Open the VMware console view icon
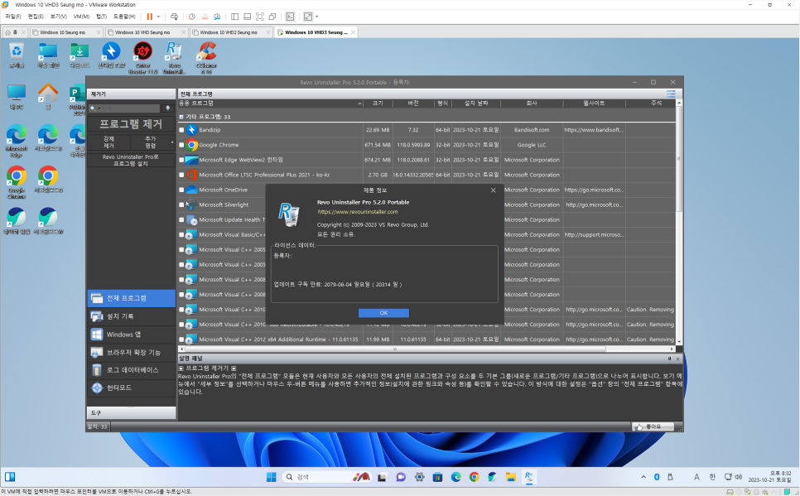800x496 pixels. 290,17
